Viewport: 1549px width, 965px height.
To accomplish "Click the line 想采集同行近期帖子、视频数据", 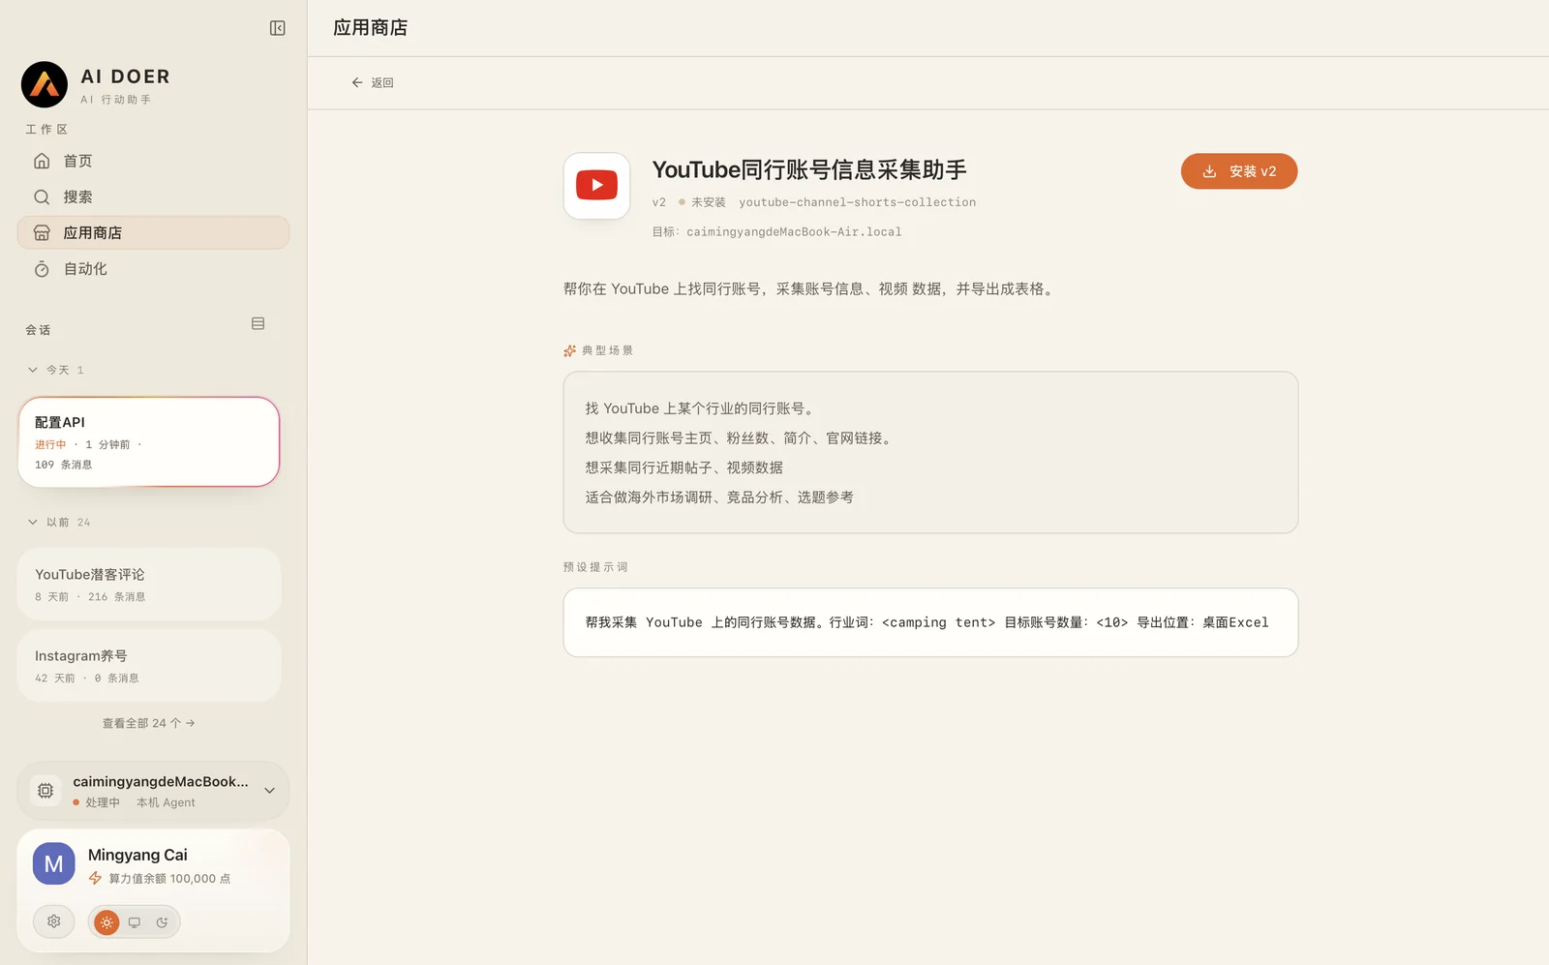I will coord(684,467).
